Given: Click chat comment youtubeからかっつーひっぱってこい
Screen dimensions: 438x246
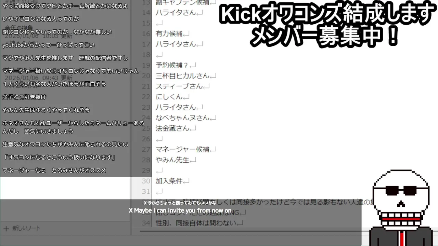Looking at the screenshot, I should [49, 45].
